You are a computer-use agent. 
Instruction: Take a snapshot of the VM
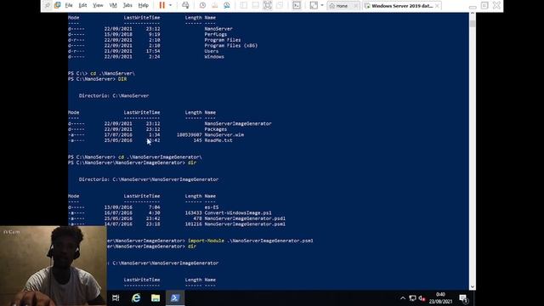(x=202, y=5)
